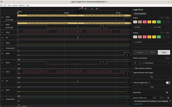Toggle analog channel 3
172x107 pixels.
(149, 37)
